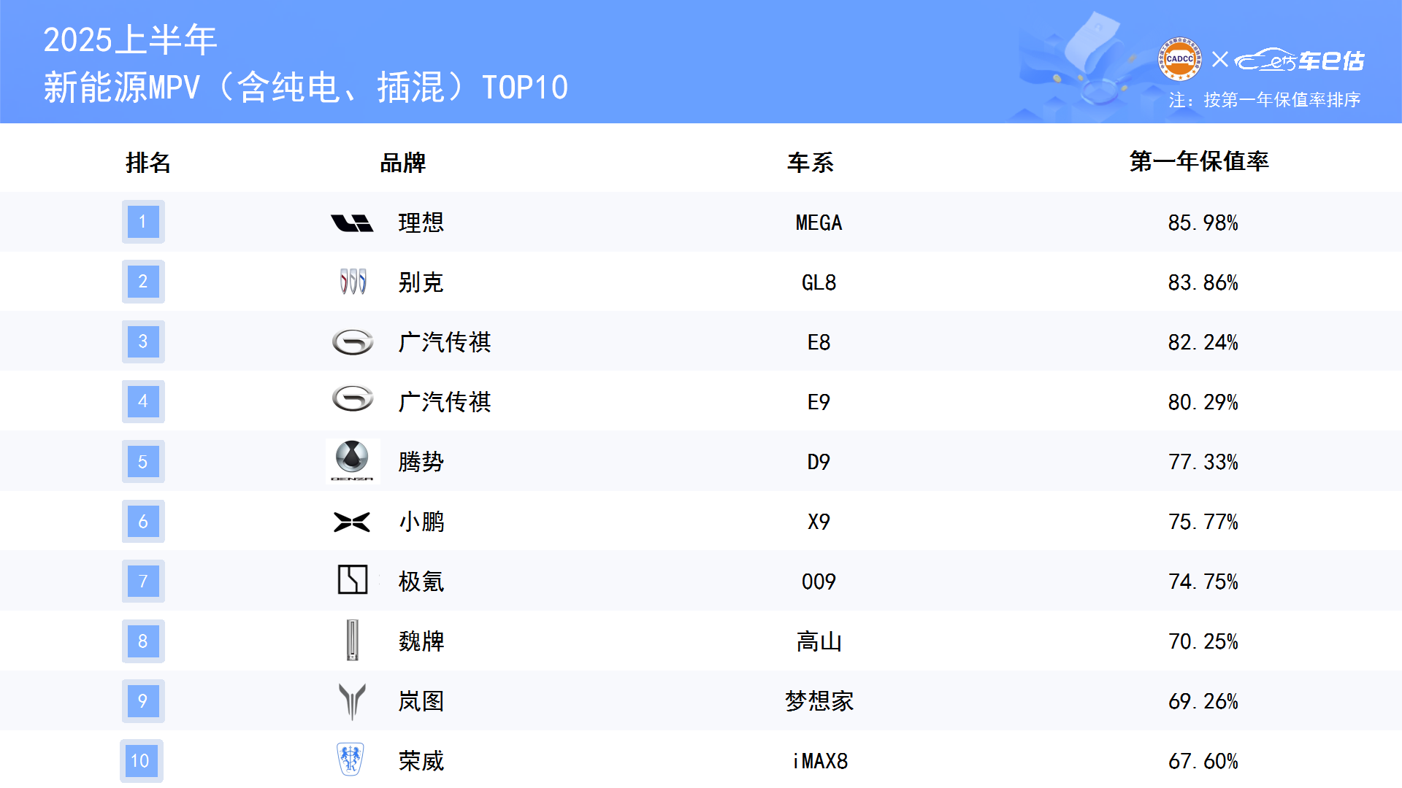Screen dimensions: 1402x788
Task: Click the value 70.25%
Action: click(x=1203, y=641)
